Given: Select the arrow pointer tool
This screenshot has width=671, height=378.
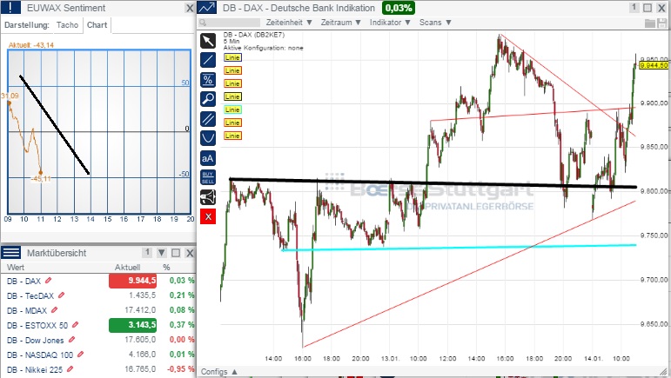Looking at the screenshot, I should click(208, 41).
